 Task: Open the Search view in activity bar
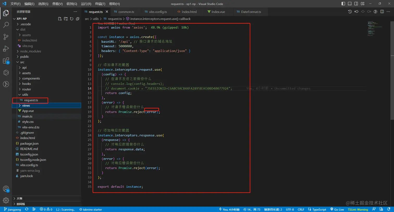(6, 25)
